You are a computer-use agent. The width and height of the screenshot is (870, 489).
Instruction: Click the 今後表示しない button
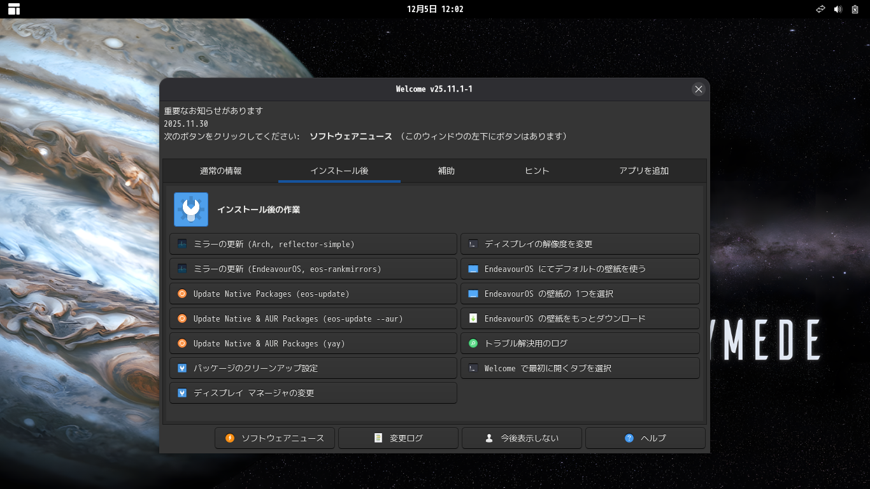coord(522,438)
